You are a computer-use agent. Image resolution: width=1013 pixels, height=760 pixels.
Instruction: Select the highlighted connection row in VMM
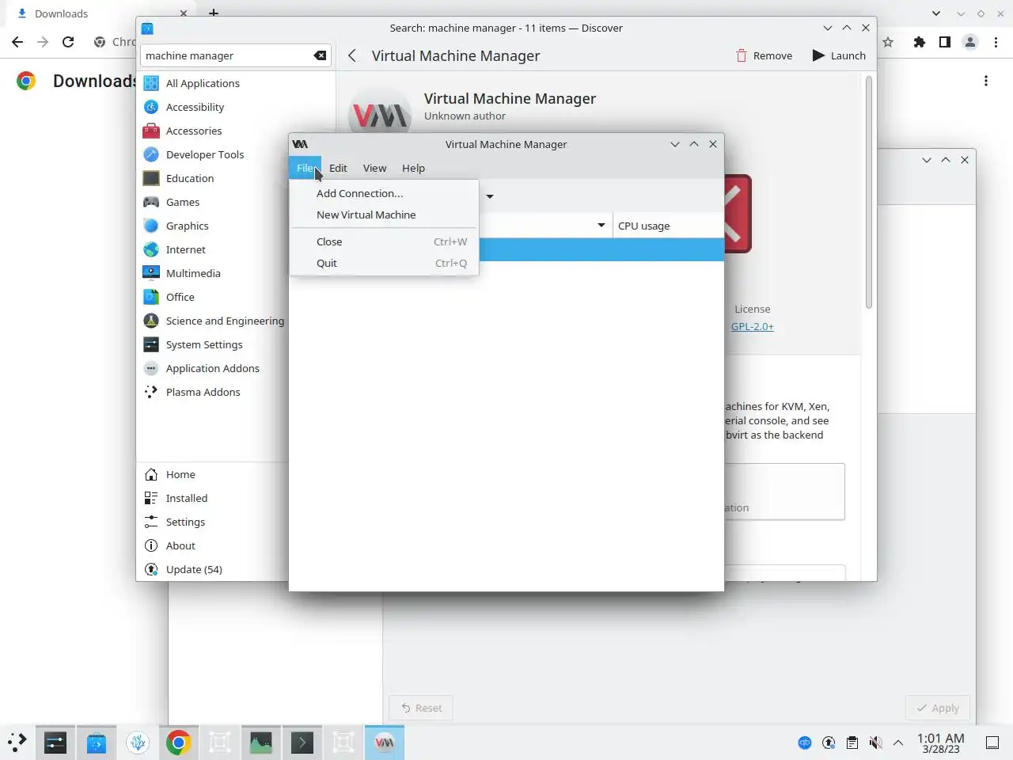coord(601,249)
